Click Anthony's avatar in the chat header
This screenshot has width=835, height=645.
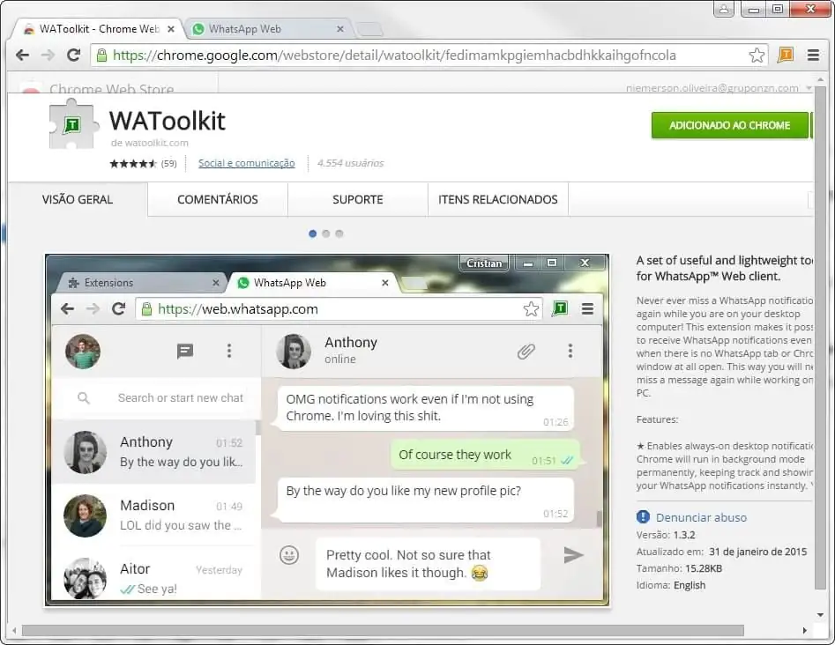click(x=294, y=352)
